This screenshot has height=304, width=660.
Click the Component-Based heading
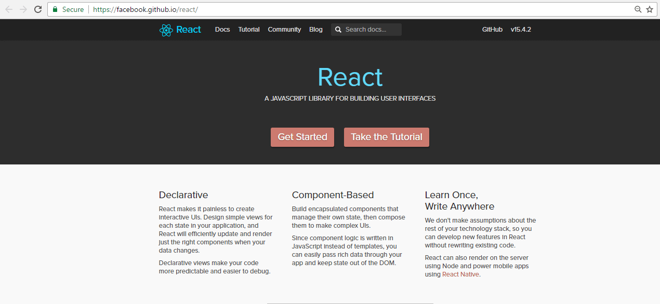[333, 195]
